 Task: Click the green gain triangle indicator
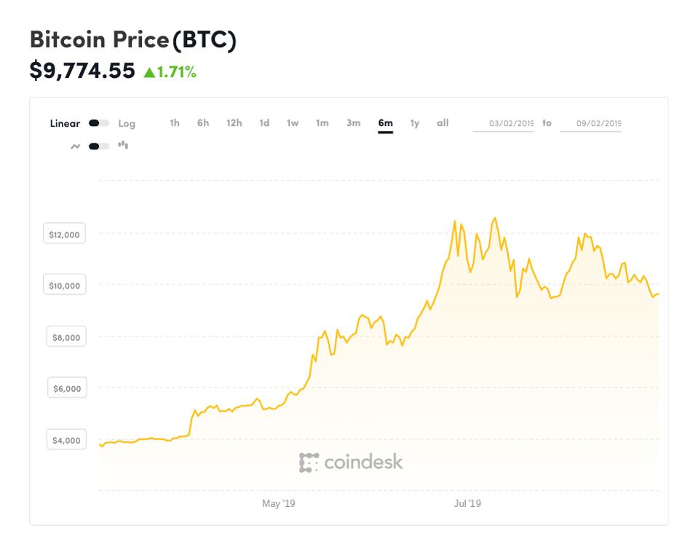151,71
